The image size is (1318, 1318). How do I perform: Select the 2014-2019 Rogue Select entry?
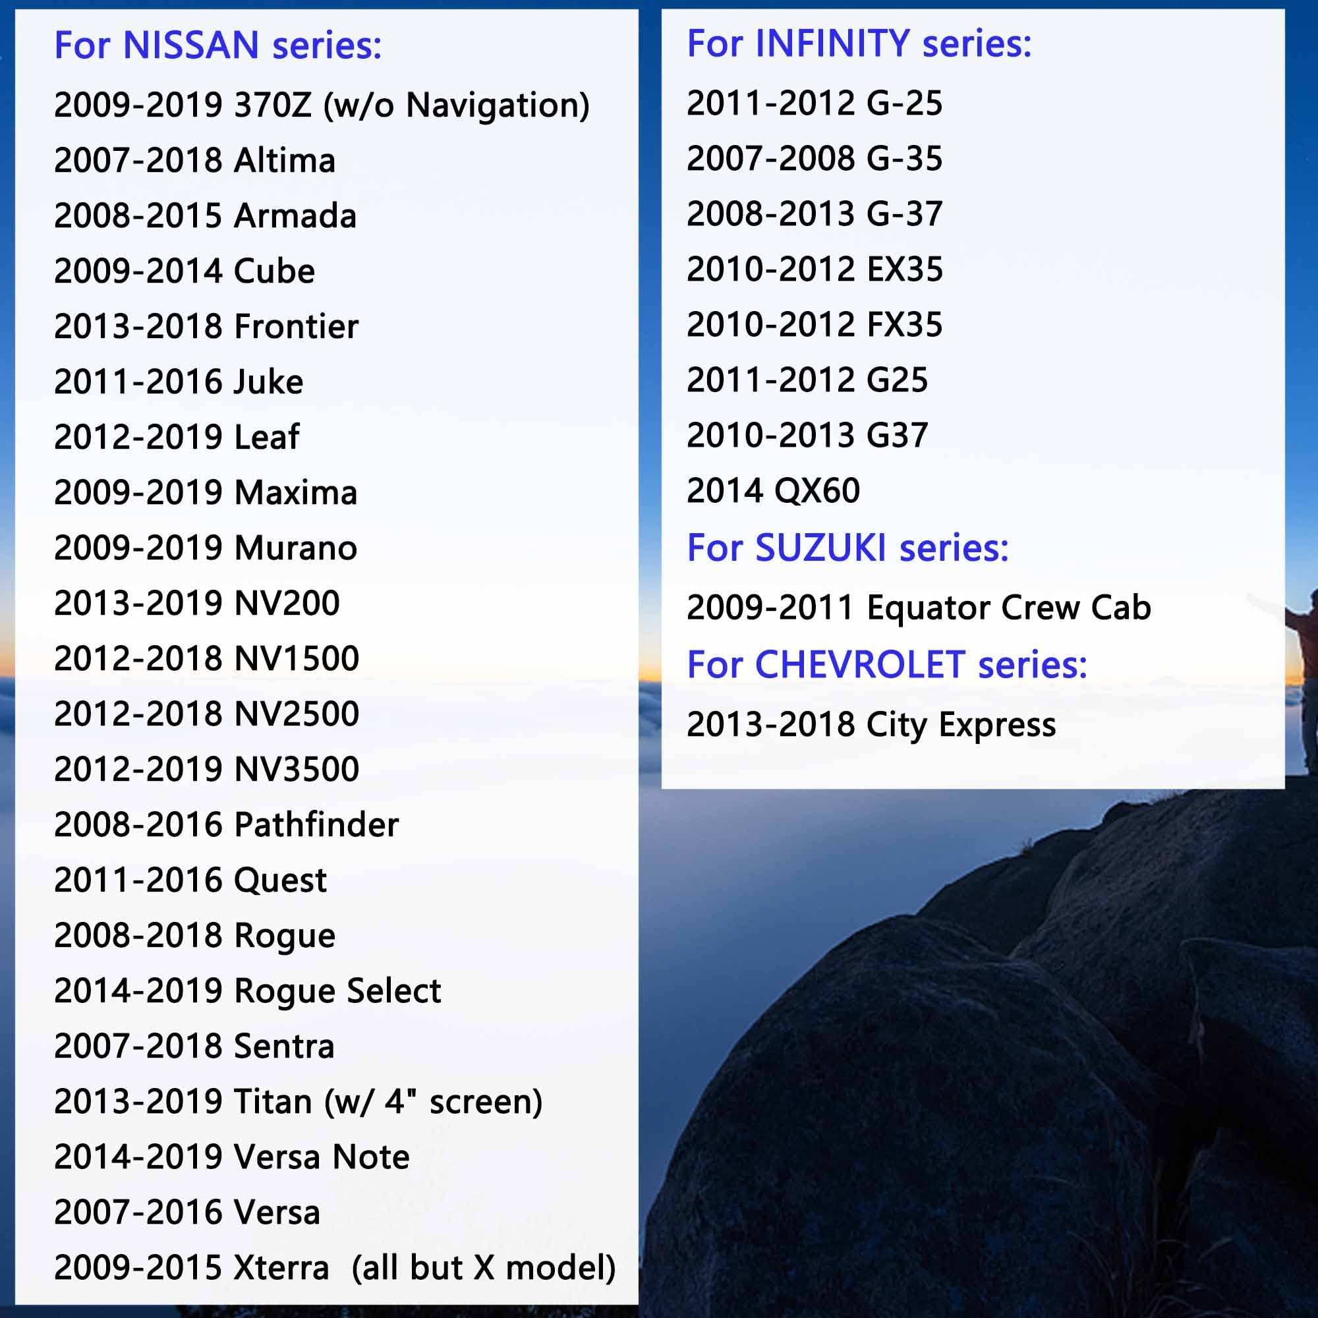[x=248, y=991]
